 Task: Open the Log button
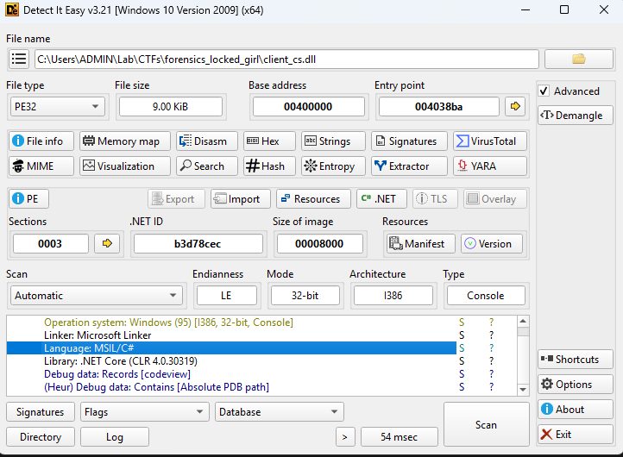click(115, 437)
